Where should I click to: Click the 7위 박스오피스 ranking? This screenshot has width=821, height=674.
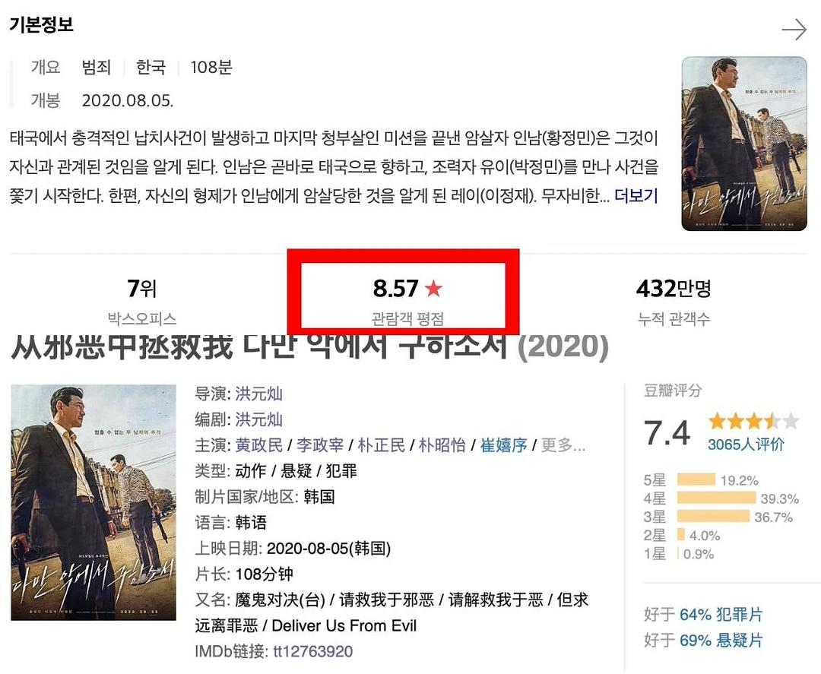[142, 290]
